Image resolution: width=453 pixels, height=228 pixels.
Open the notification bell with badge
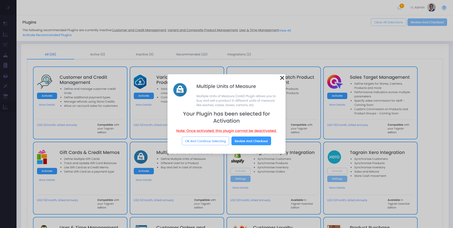399,8
